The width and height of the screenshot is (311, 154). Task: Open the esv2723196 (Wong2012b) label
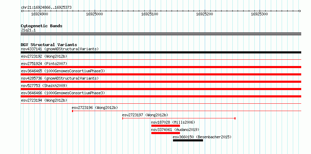pyautogui.click(x=95, y=108)
